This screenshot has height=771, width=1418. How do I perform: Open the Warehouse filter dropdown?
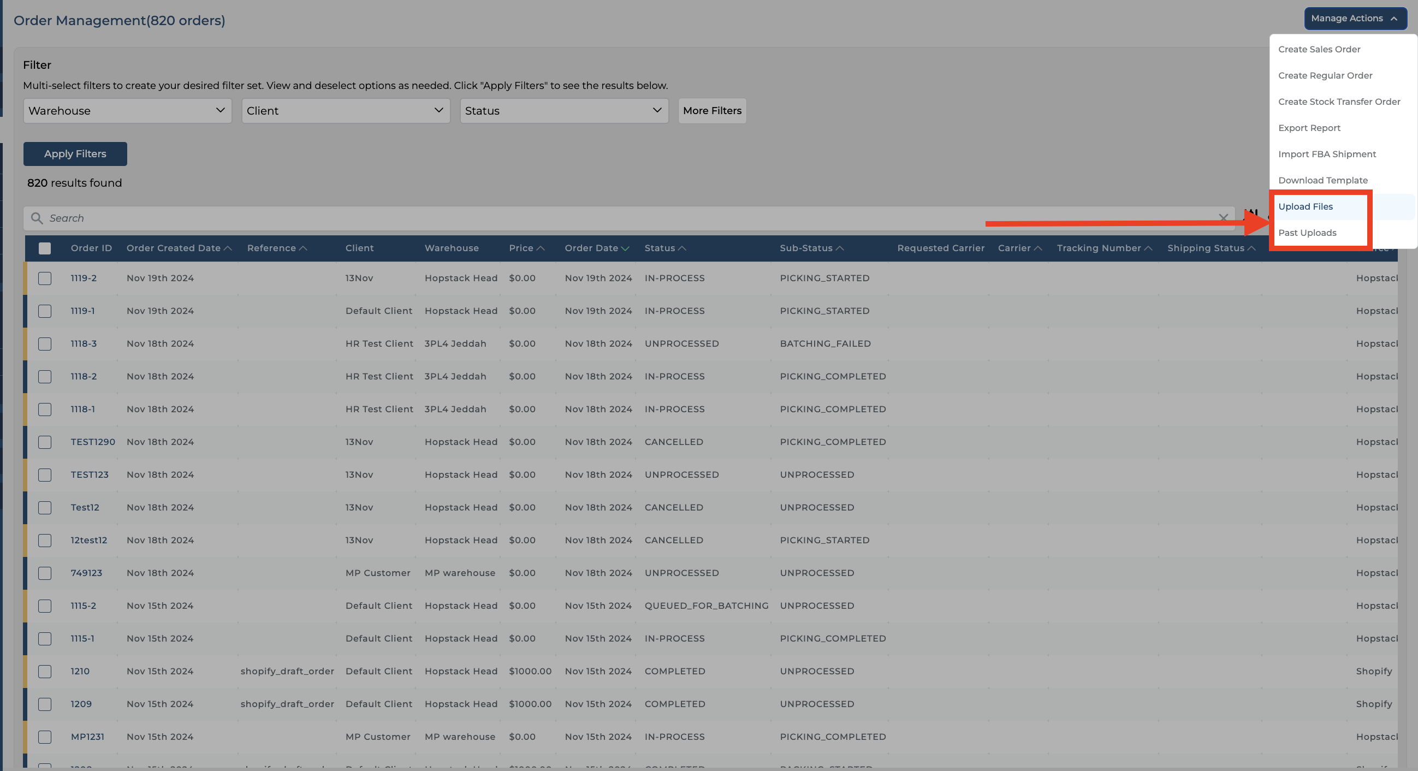click(127, 111)
